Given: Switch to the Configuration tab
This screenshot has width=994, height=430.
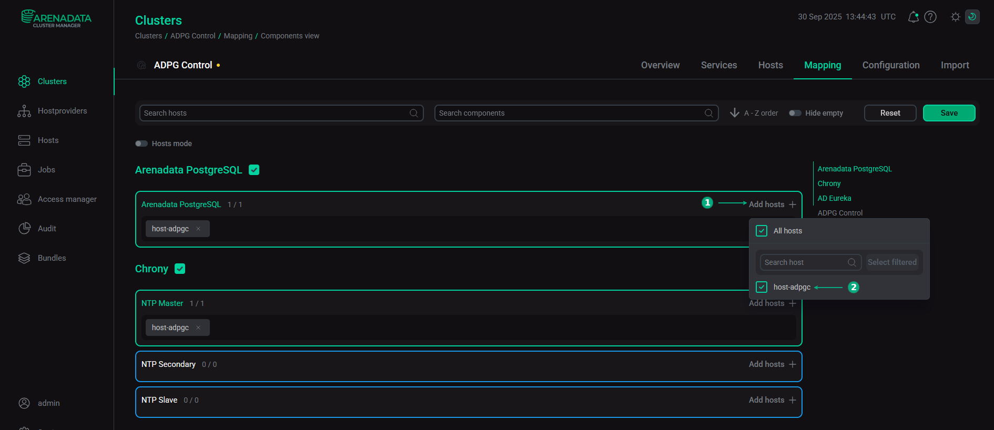Looking at the screenshot, I should click(x=890, y=65).
